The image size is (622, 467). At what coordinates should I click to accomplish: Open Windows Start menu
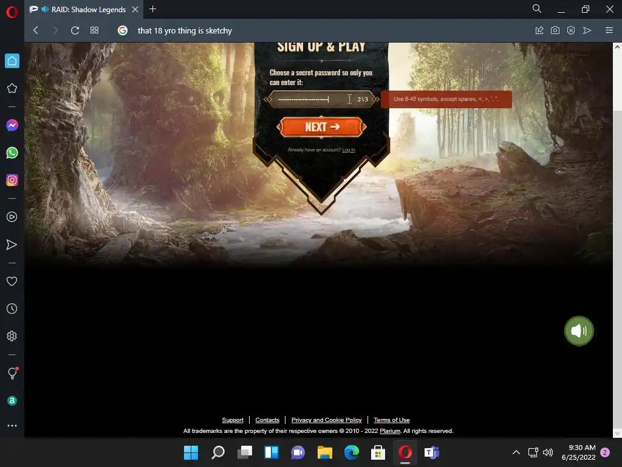coord(191,452)
